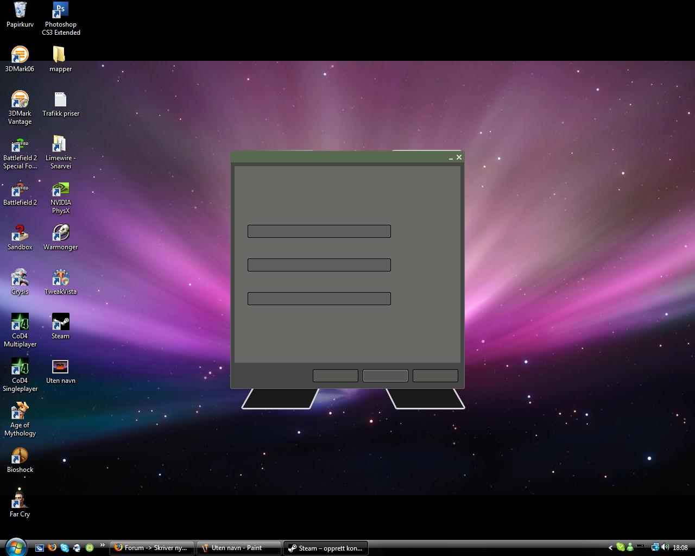Screen dimensions: 695x556
Task: Click the last blank button in Steam dialog
Action: [x=435, y=376]
